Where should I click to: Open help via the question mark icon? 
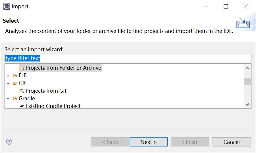coord(9,142)
